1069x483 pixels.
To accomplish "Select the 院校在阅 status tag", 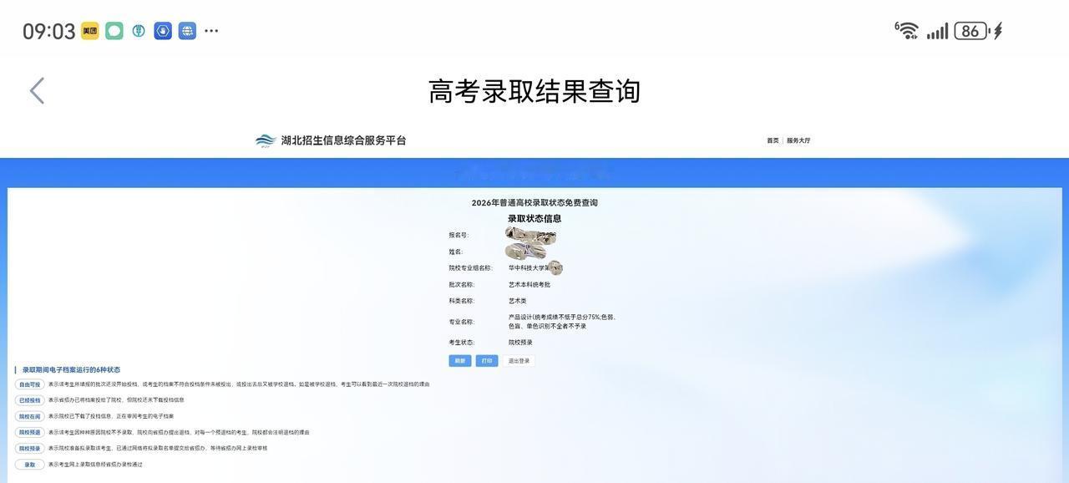I will [29, 416].
